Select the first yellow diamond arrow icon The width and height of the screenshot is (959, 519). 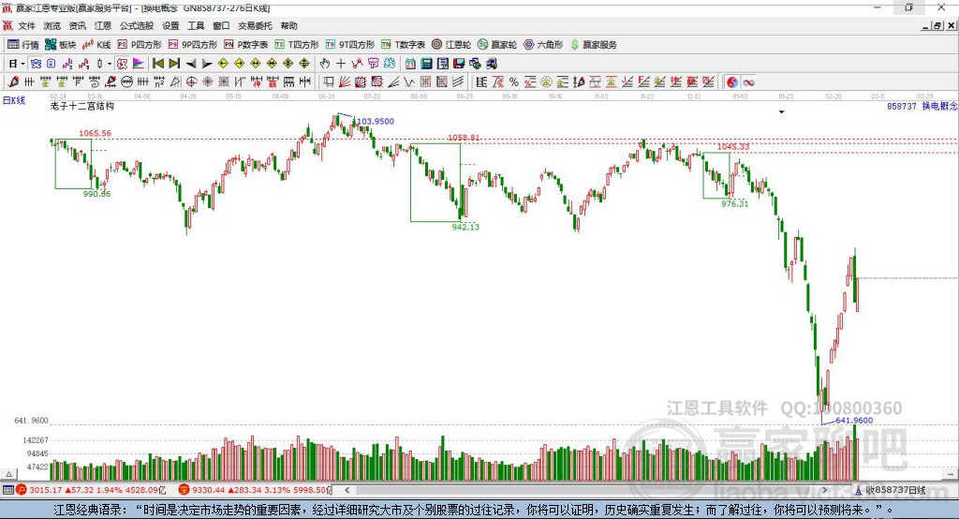[223, 64]
